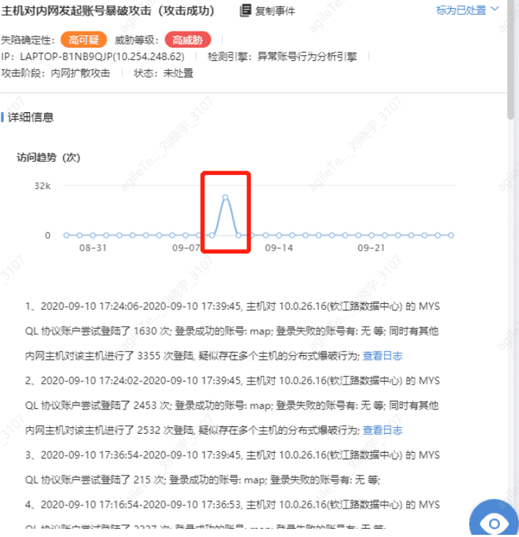Image resolution: width=519 pixels, height=537 pixels.
Task: Click the 09-21 date axis label
Action: pyautogui.click(x=372, y=248)
